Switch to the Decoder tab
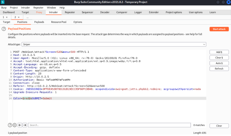The height and width of the screenshot is (136, 231). coord(105,12)
